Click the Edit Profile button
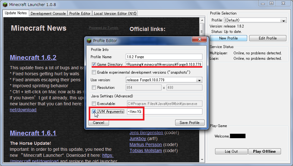 coord(268,38)
